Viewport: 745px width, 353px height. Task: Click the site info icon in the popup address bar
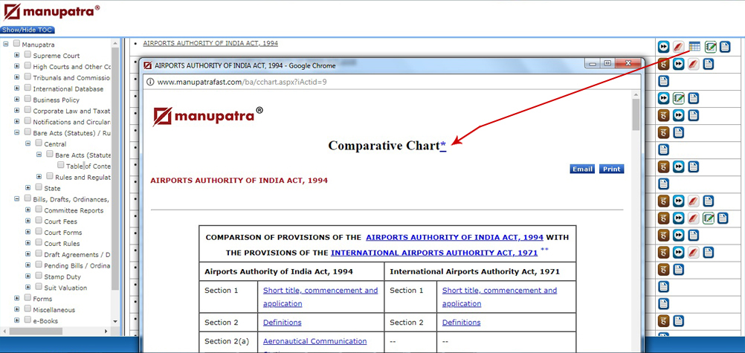pyautogui.click(x=149, y=82)
